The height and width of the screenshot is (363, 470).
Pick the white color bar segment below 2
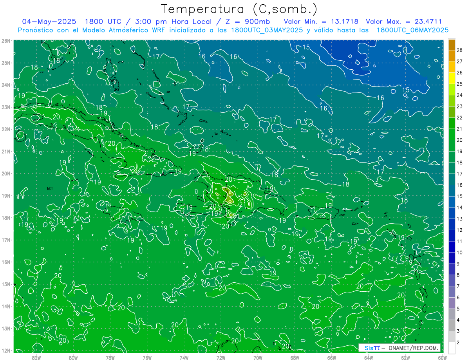(x=452, y=348)
